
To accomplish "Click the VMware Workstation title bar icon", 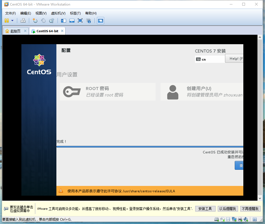I will point(6,4).
